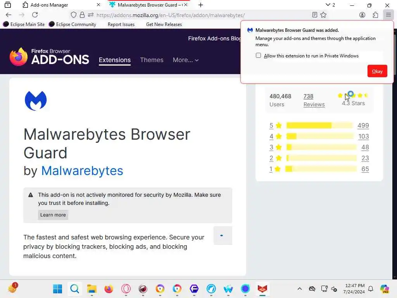
Task: Open the Firefox account icon
Action: pos(362,15)
